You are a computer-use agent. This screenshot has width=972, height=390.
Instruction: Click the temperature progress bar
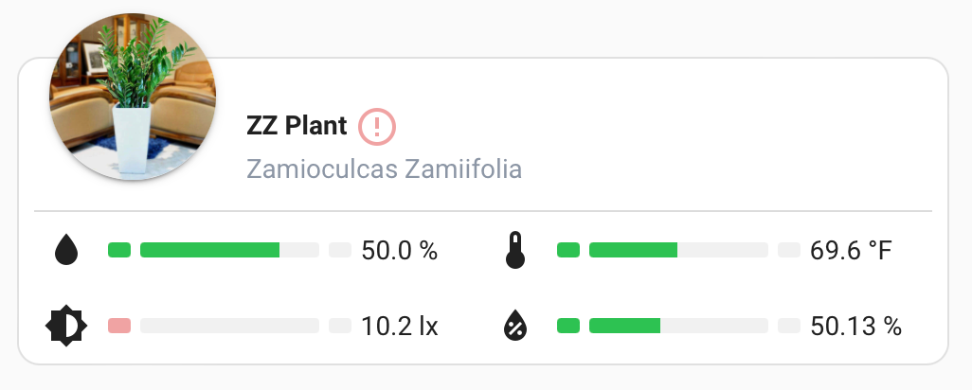tap(677, 251)
